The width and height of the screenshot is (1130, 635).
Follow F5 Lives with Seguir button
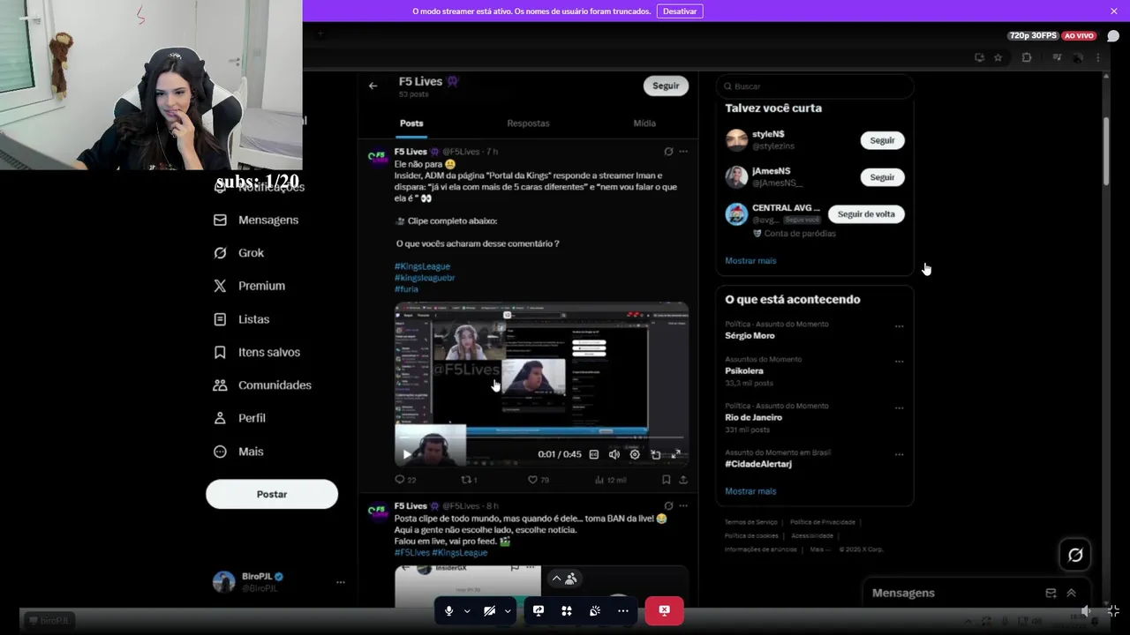click(666, 86)
